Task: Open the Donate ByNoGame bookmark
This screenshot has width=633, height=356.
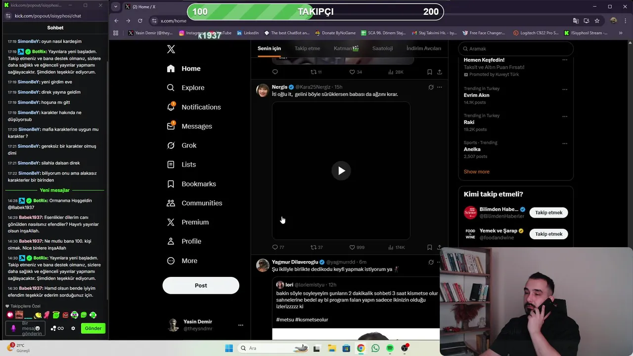Action: coord(335,33)
